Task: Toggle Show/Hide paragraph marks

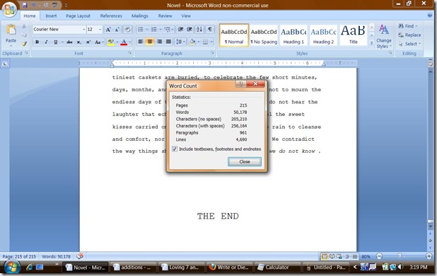Action: [210, 29]
